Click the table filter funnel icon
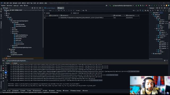The width and height of the screenshot is (170, 95). pyautogui.click(x=140, y=11)
